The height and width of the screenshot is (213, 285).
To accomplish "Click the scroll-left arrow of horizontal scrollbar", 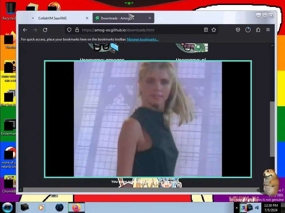I will pos(21,190).
